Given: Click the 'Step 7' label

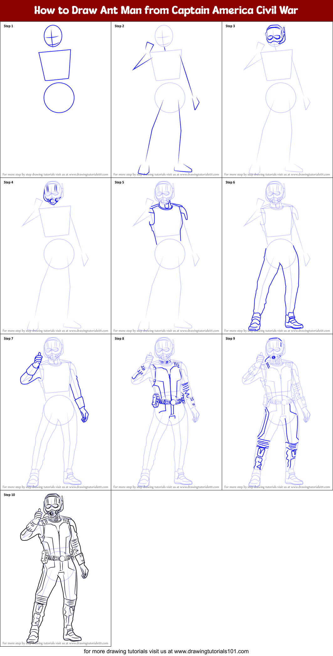Looking at the screenshot, I should [8, 339].
